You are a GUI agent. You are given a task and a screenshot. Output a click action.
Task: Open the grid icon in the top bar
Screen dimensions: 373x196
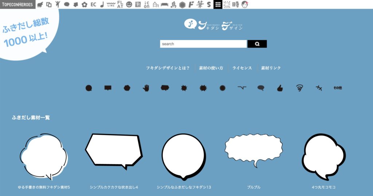(218, 4)
